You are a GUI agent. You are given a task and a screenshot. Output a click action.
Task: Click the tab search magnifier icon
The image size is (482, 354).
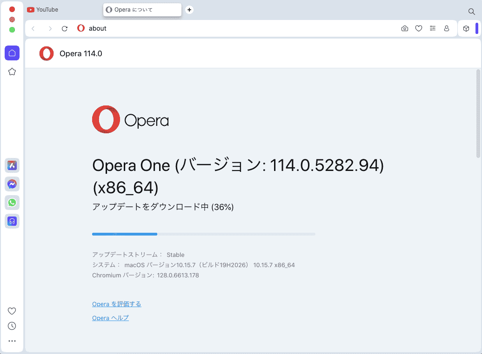[471, 12]
